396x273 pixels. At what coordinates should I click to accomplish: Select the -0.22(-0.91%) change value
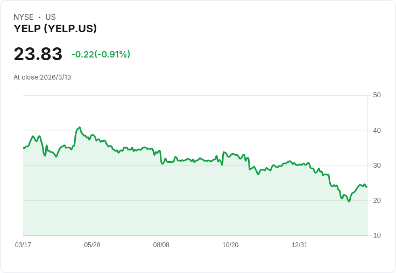[101, 54]
